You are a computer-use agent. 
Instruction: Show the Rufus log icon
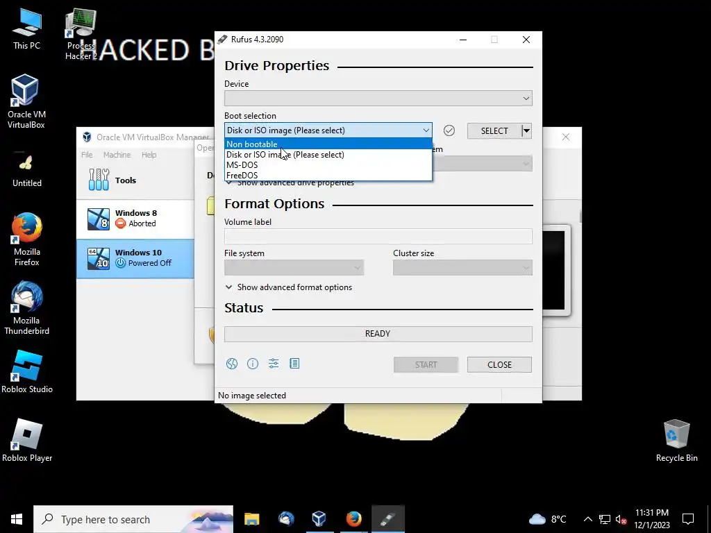tap(294, 364)
